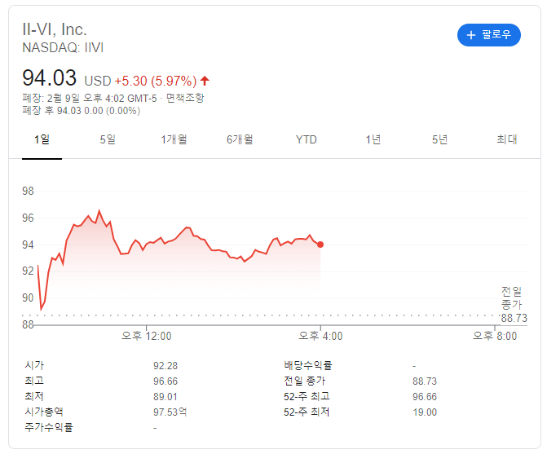Show the 최대 range tab
The image size is (547, 454).
pos(507,139)
